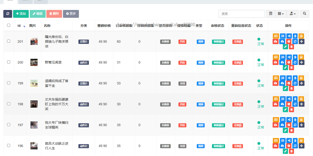Click red trash icon in row 196
313x156 pixels.
292,151
